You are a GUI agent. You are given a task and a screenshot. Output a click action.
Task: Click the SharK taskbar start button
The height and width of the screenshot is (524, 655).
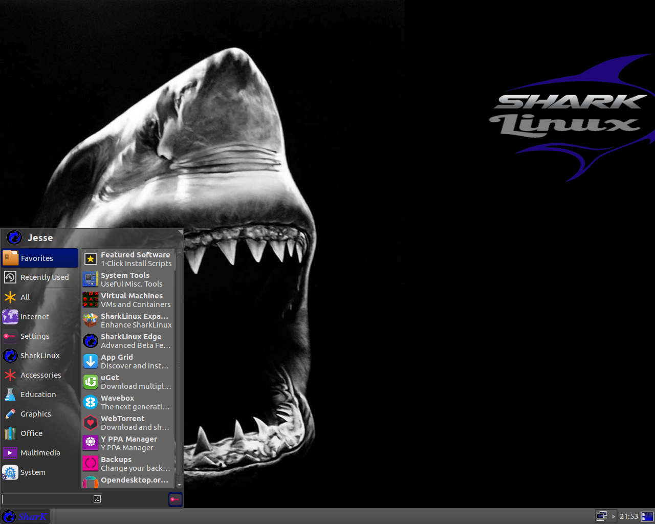pos(26,516)
